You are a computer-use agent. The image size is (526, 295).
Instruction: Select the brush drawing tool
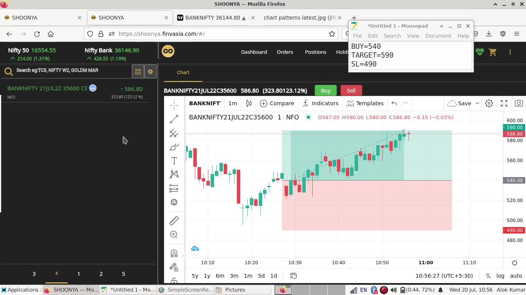(x=174, y=147)
